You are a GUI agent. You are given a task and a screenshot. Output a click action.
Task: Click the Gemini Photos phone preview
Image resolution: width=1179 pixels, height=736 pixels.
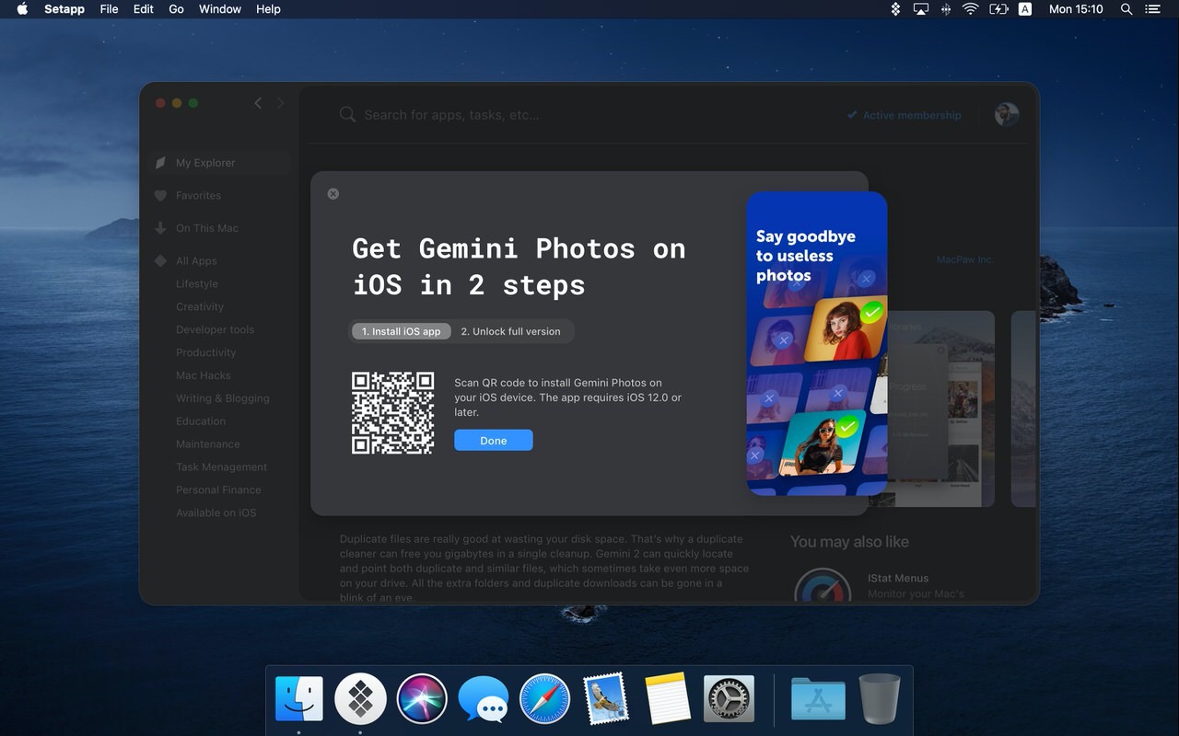817,343
